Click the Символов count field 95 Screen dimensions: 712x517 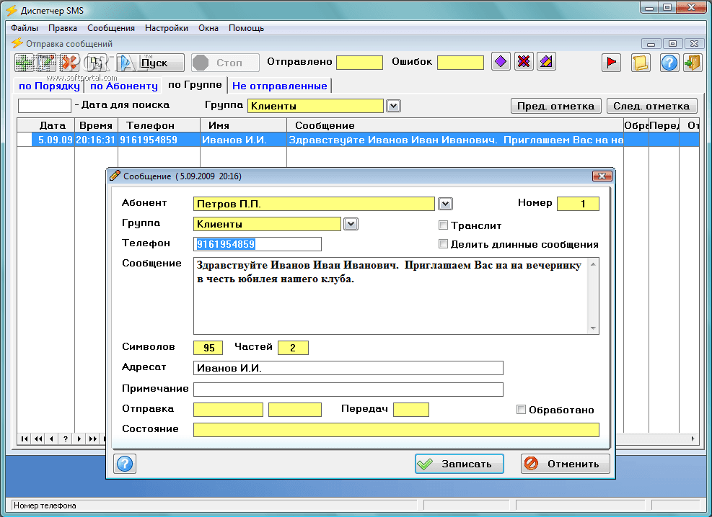208,348
